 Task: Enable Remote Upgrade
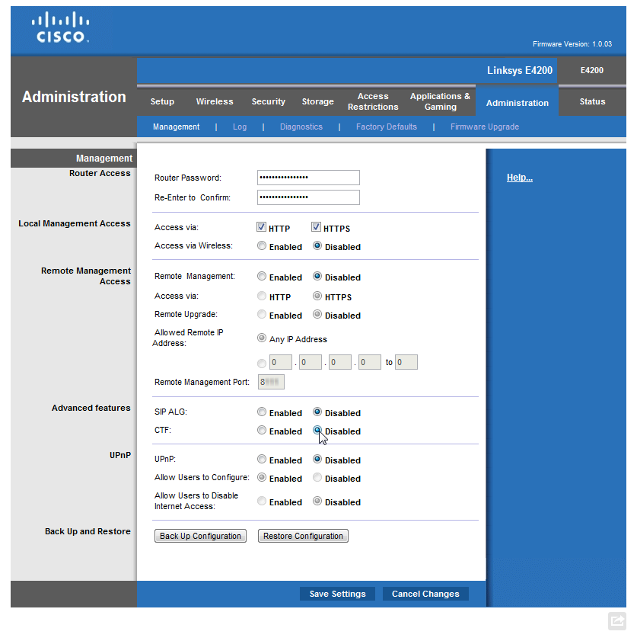pos(262,314)
